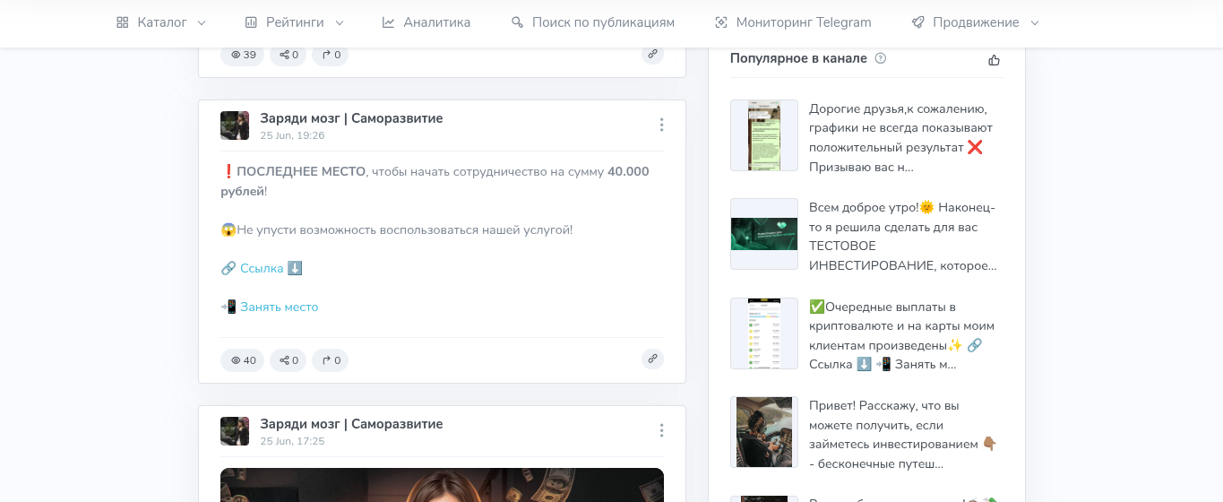Open popular post 'Очередные выплаты в криптовалюте'
1223x502 pixels.
tap(902, 335)
